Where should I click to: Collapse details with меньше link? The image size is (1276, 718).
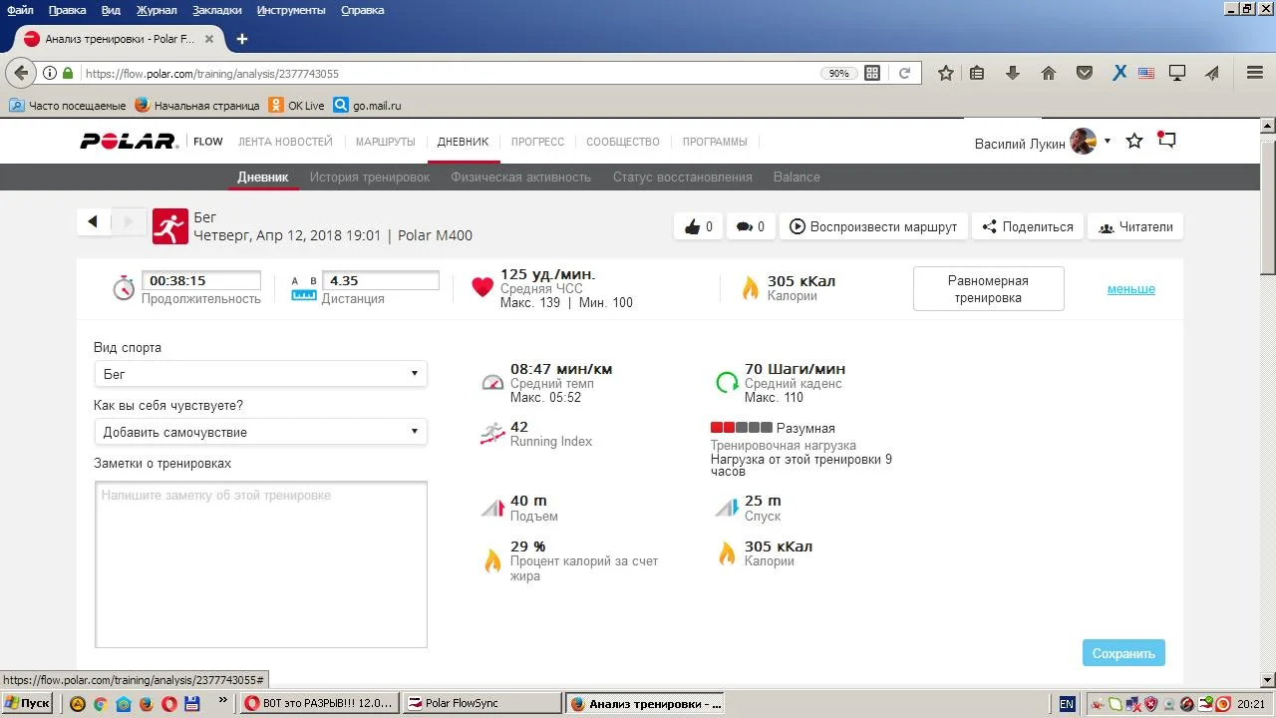tap(1131, 289)
